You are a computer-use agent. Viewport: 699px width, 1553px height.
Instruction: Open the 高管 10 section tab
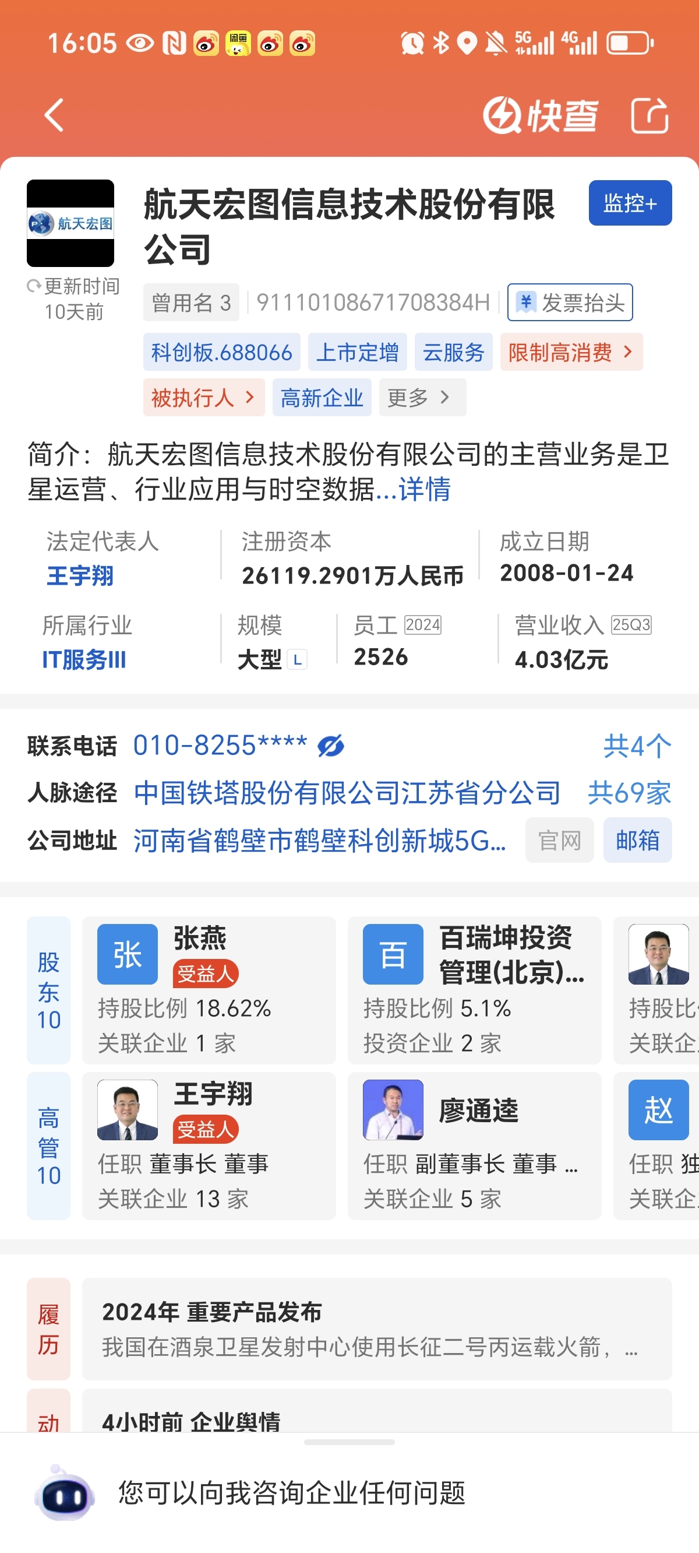[x=49, y=1146]
